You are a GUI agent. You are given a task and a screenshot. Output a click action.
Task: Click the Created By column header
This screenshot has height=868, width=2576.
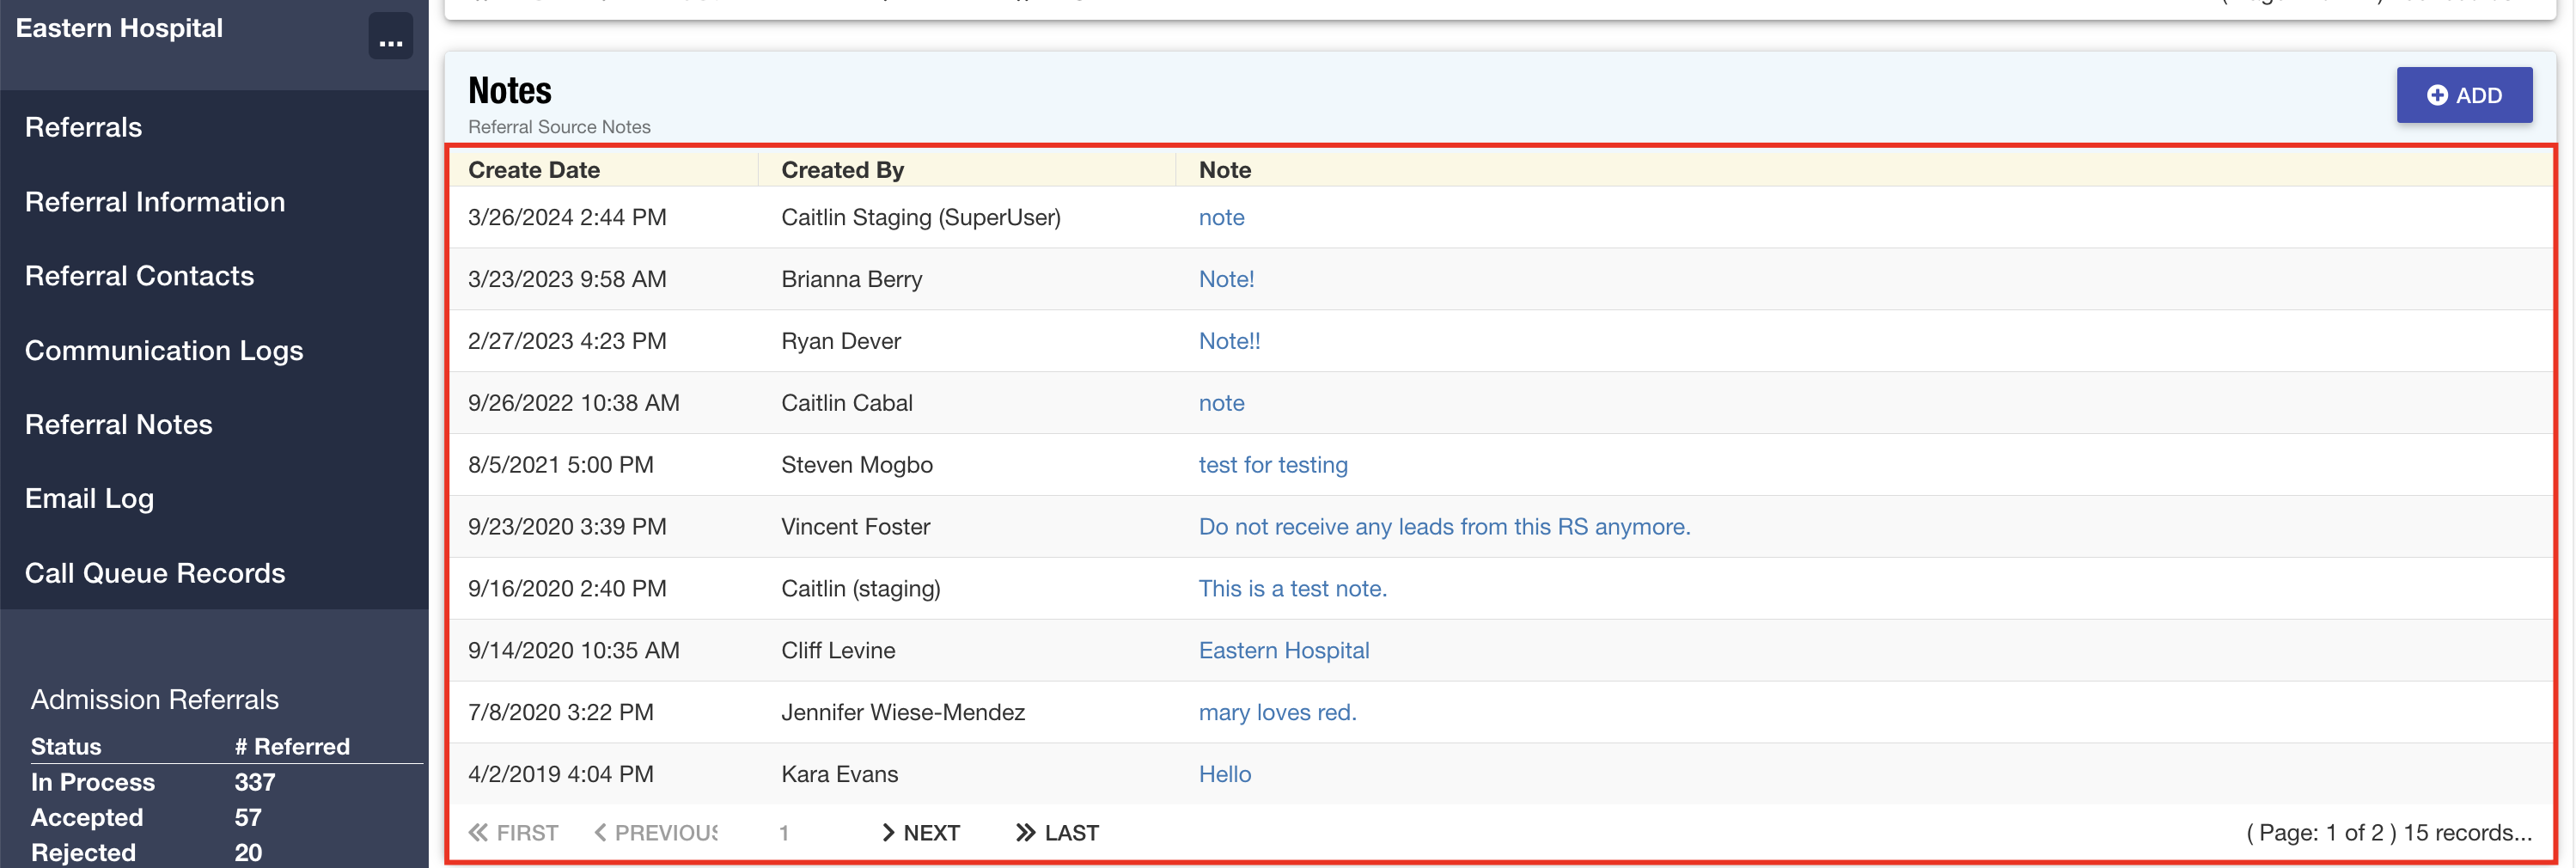[x=842, y=170]
